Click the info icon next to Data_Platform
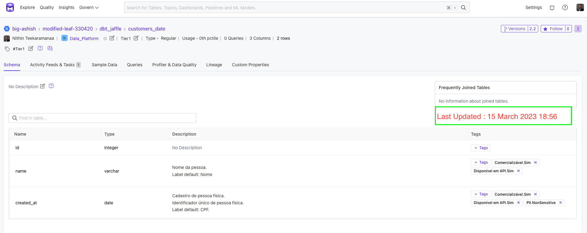Viewport: 587px width, 233px height. 105,39
